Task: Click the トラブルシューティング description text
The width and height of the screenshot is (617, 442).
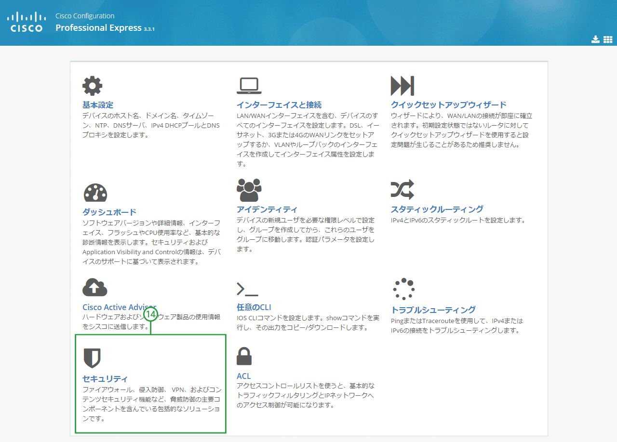Action: [x=457, y=325]
